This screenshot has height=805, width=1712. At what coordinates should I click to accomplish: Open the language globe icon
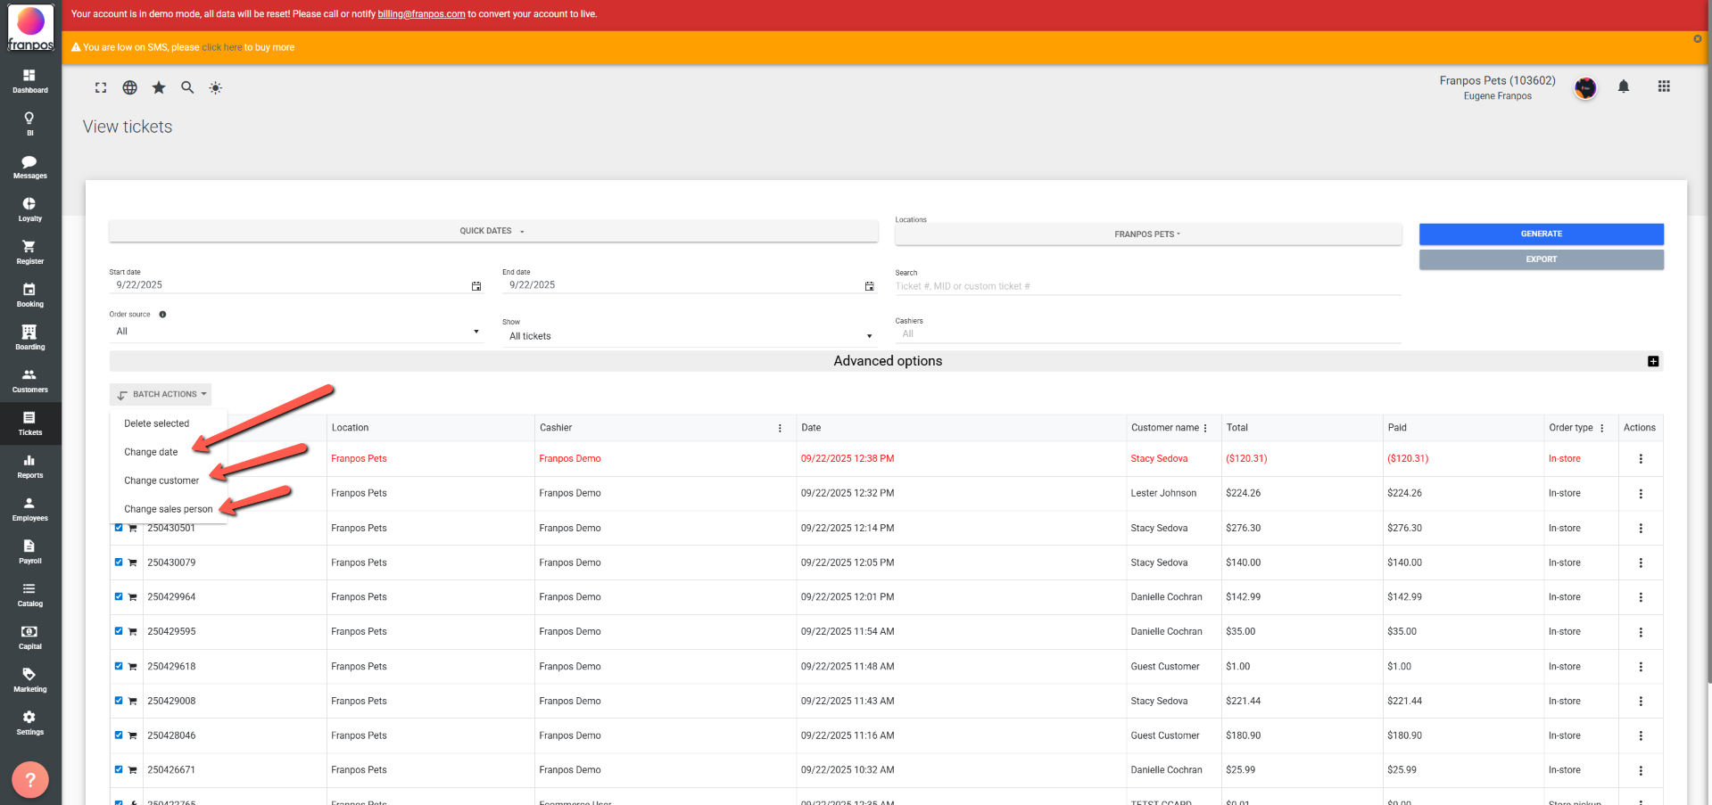130,87
